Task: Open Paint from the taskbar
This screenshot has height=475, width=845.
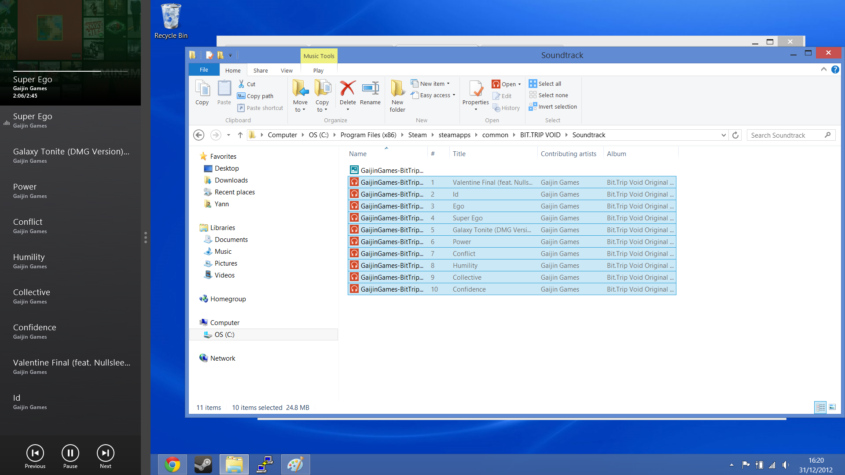Action: click(296, 464)
